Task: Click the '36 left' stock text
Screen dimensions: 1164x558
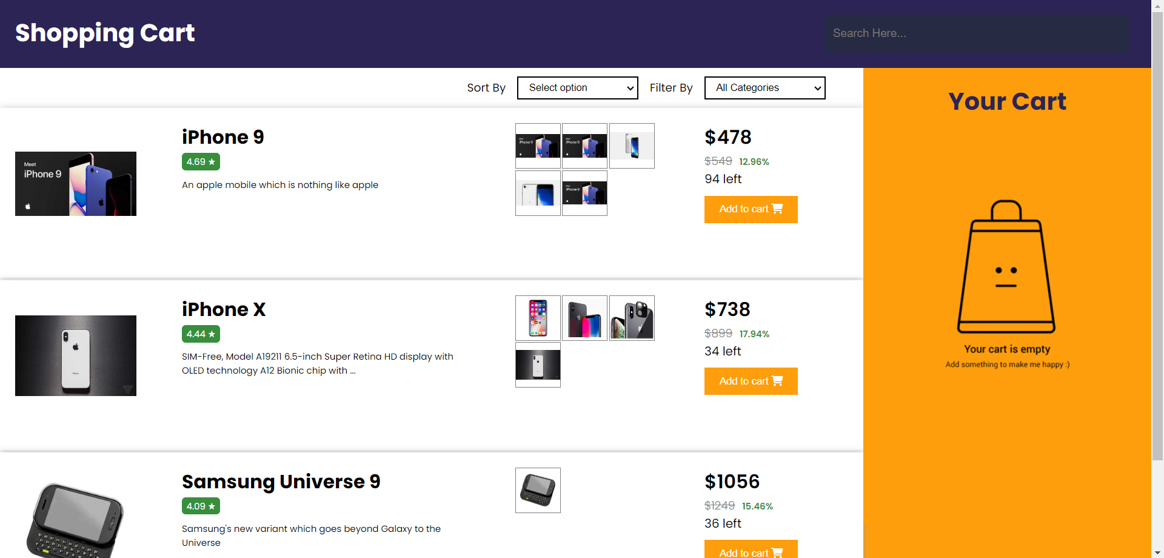Action: 723,523
